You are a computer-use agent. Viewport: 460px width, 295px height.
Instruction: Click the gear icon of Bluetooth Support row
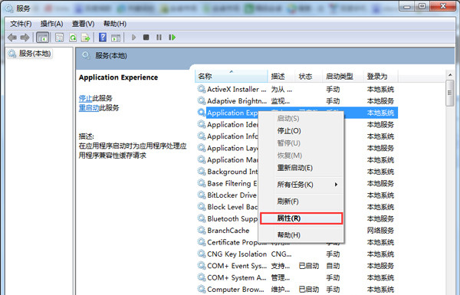pyautogui.click(x=202, y=218)
